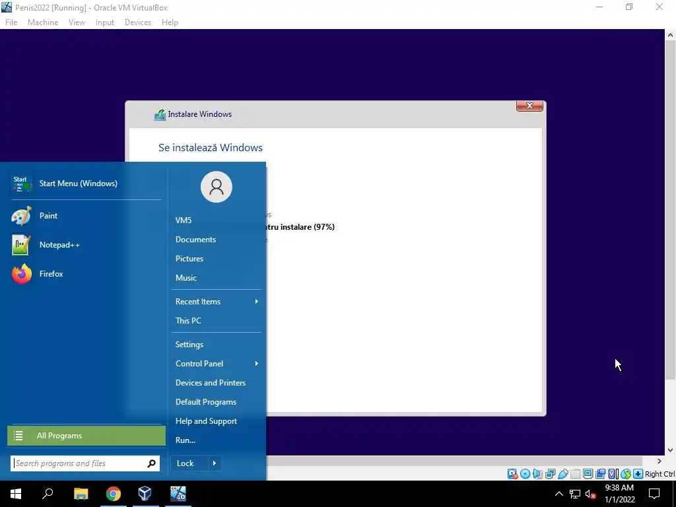Click mouse integration icon in VirtualBox status bar
Image resolution: width=676 pixels, height=507 pixels.
(x=626, y=474)
